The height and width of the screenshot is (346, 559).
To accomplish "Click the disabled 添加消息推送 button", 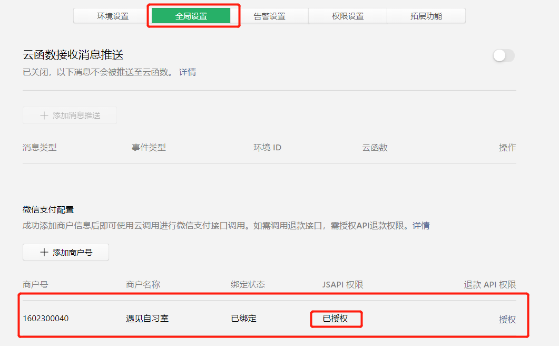I will (x=70, y=115).
